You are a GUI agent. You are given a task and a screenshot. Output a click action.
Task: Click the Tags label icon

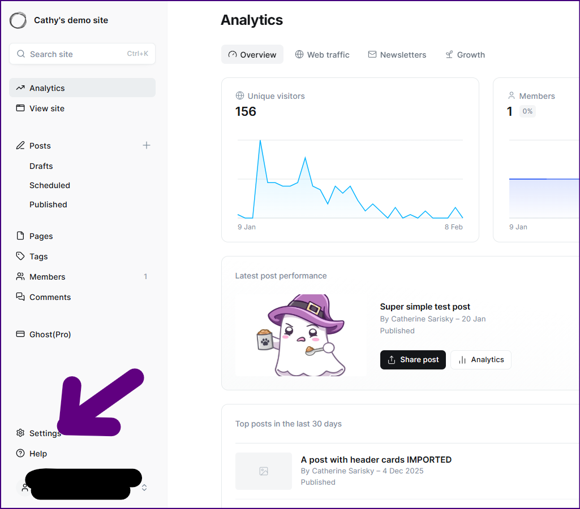[x=20, y=256]
